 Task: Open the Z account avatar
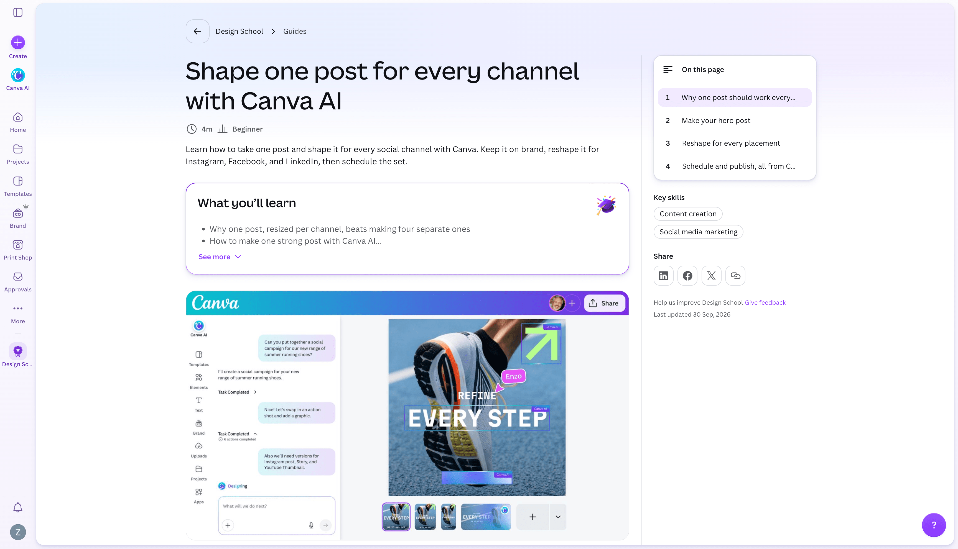click(x=18, y=532)
